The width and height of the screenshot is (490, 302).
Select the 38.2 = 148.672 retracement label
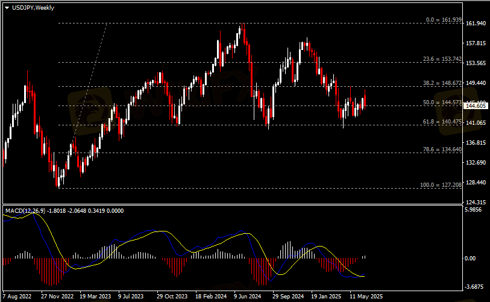tap(442, 83)
